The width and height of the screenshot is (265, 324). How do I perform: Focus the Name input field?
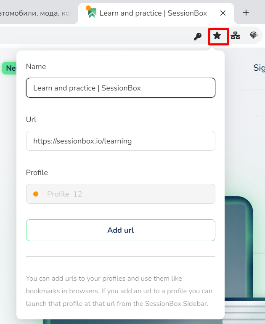click(x=121, y=88)
